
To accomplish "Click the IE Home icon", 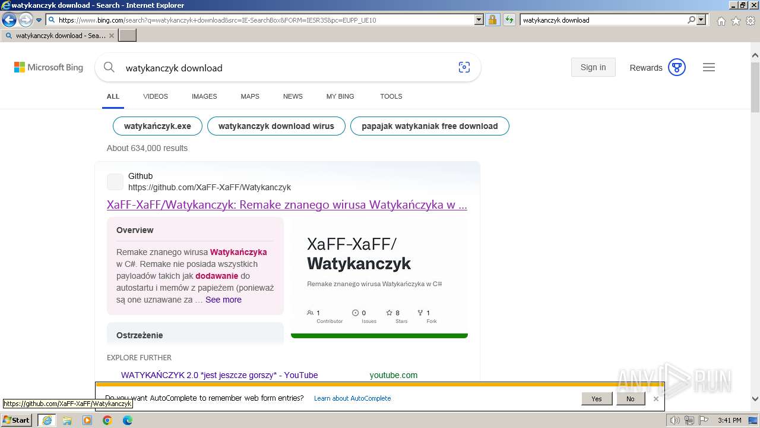I will click(721, 21).
